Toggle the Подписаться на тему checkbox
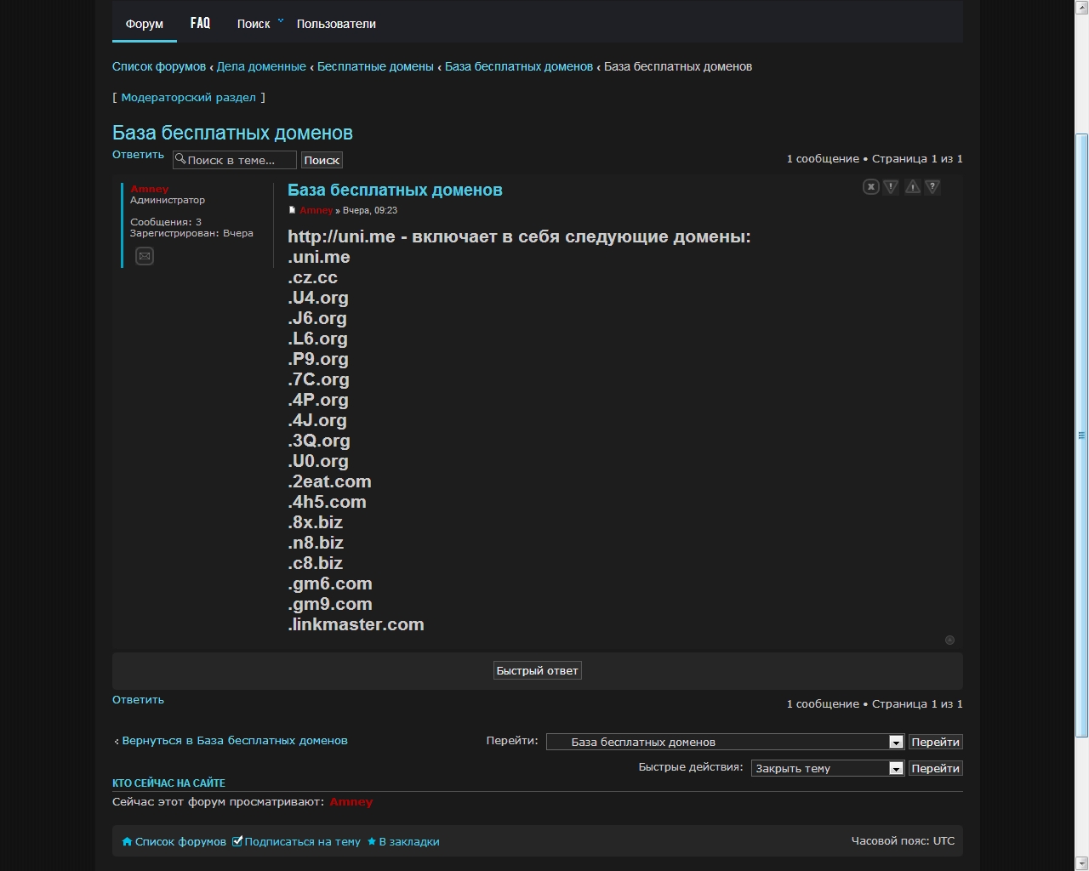The width and height of the screenshot is (1089, 871). tap(237, 841)
